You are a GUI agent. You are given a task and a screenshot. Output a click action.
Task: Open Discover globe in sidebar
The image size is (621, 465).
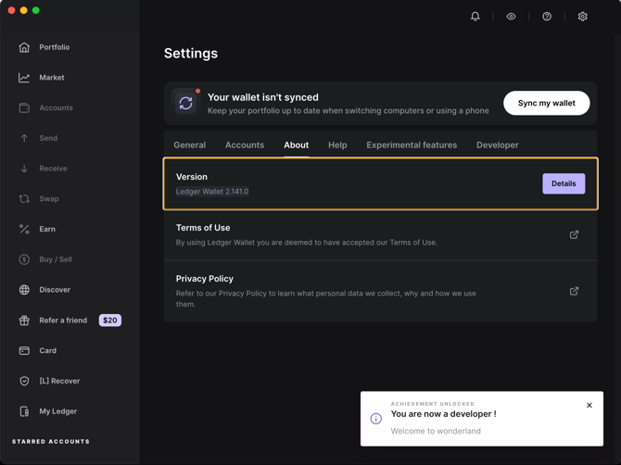point(54,290)
